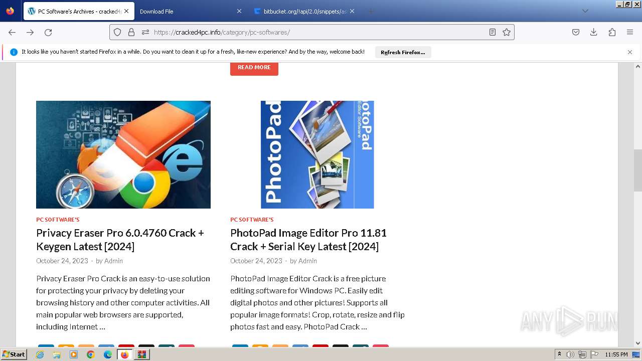642x361 pixels.
Task: Click the vertical scrollbar thumb
Action: (x=638, y=170)
